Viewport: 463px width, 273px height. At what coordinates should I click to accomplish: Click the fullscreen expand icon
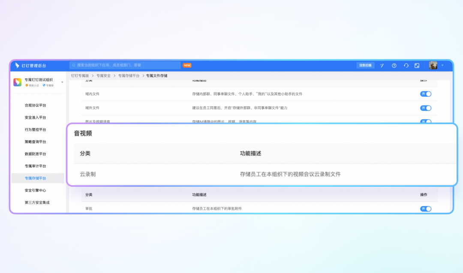(x=417, y=66)
